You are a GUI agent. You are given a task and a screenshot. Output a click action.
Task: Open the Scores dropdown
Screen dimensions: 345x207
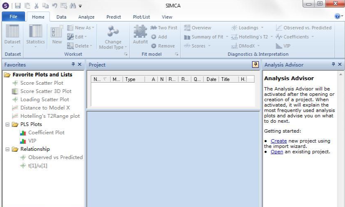click(x=209, y=46)
